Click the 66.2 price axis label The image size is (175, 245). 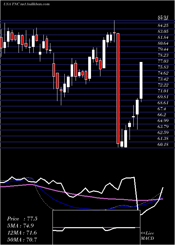pyautogui.click(x=162, y=114)
